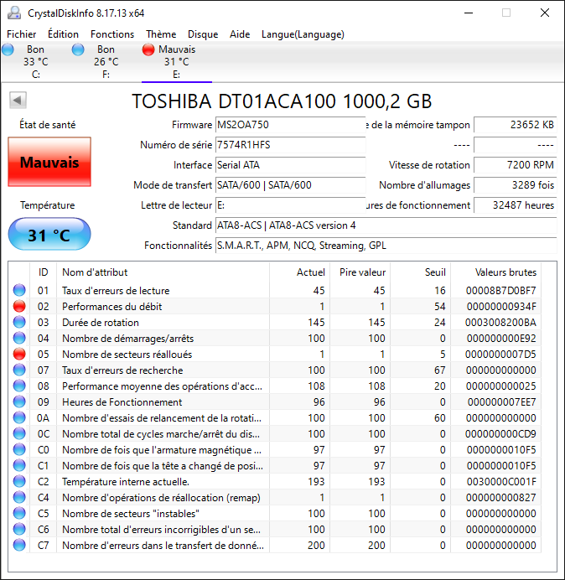Click blue status icon for attribute C0
Image resolution: width=565 pixels, height=580 pixels.
point(19,449)
